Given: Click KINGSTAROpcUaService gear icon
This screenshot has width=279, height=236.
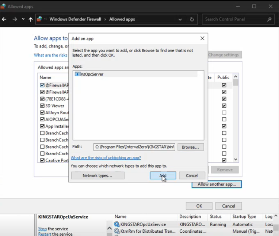Looking at the screenshot, I should click(x=117, y=224).
